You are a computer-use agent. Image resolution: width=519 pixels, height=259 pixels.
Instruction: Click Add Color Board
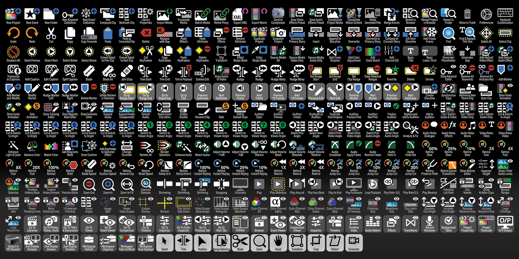373,54
